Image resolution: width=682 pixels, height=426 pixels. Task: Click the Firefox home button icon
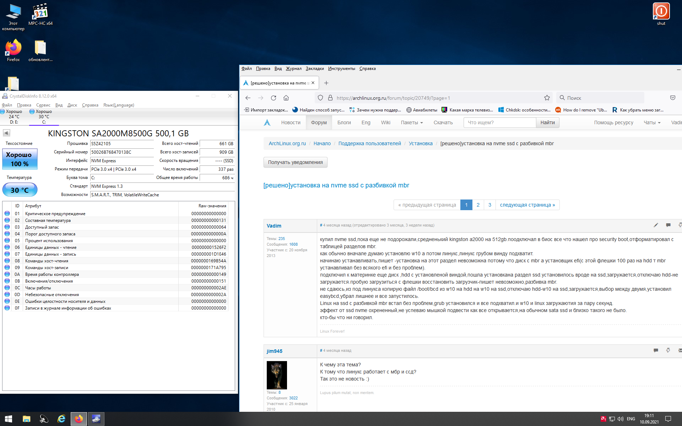click(x=286, y=98)
